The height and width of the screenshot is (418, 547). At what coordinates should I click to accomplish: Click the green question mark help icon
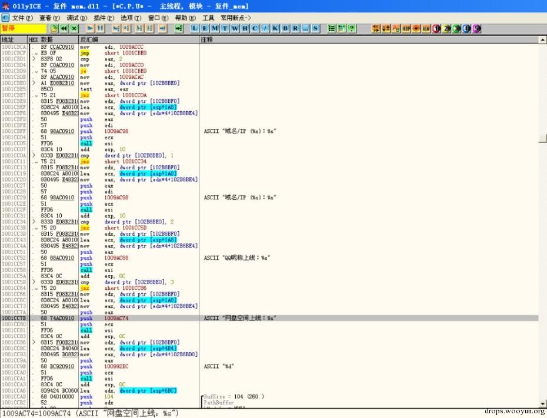[352, 29]
